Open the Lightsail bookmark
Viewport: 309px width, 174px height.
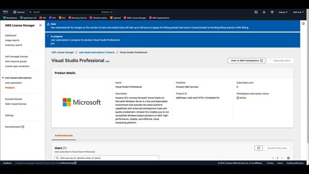(x=115, y=18)
